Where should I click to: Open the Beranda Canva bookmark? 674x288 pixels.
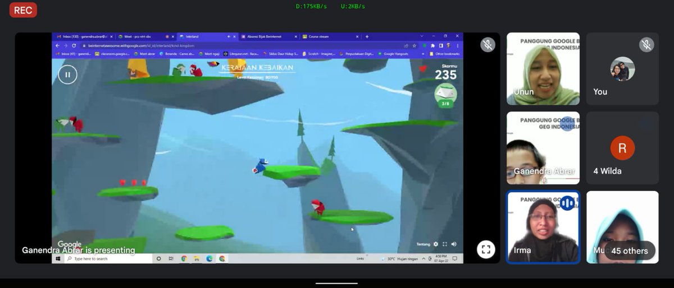pos(177,54)
